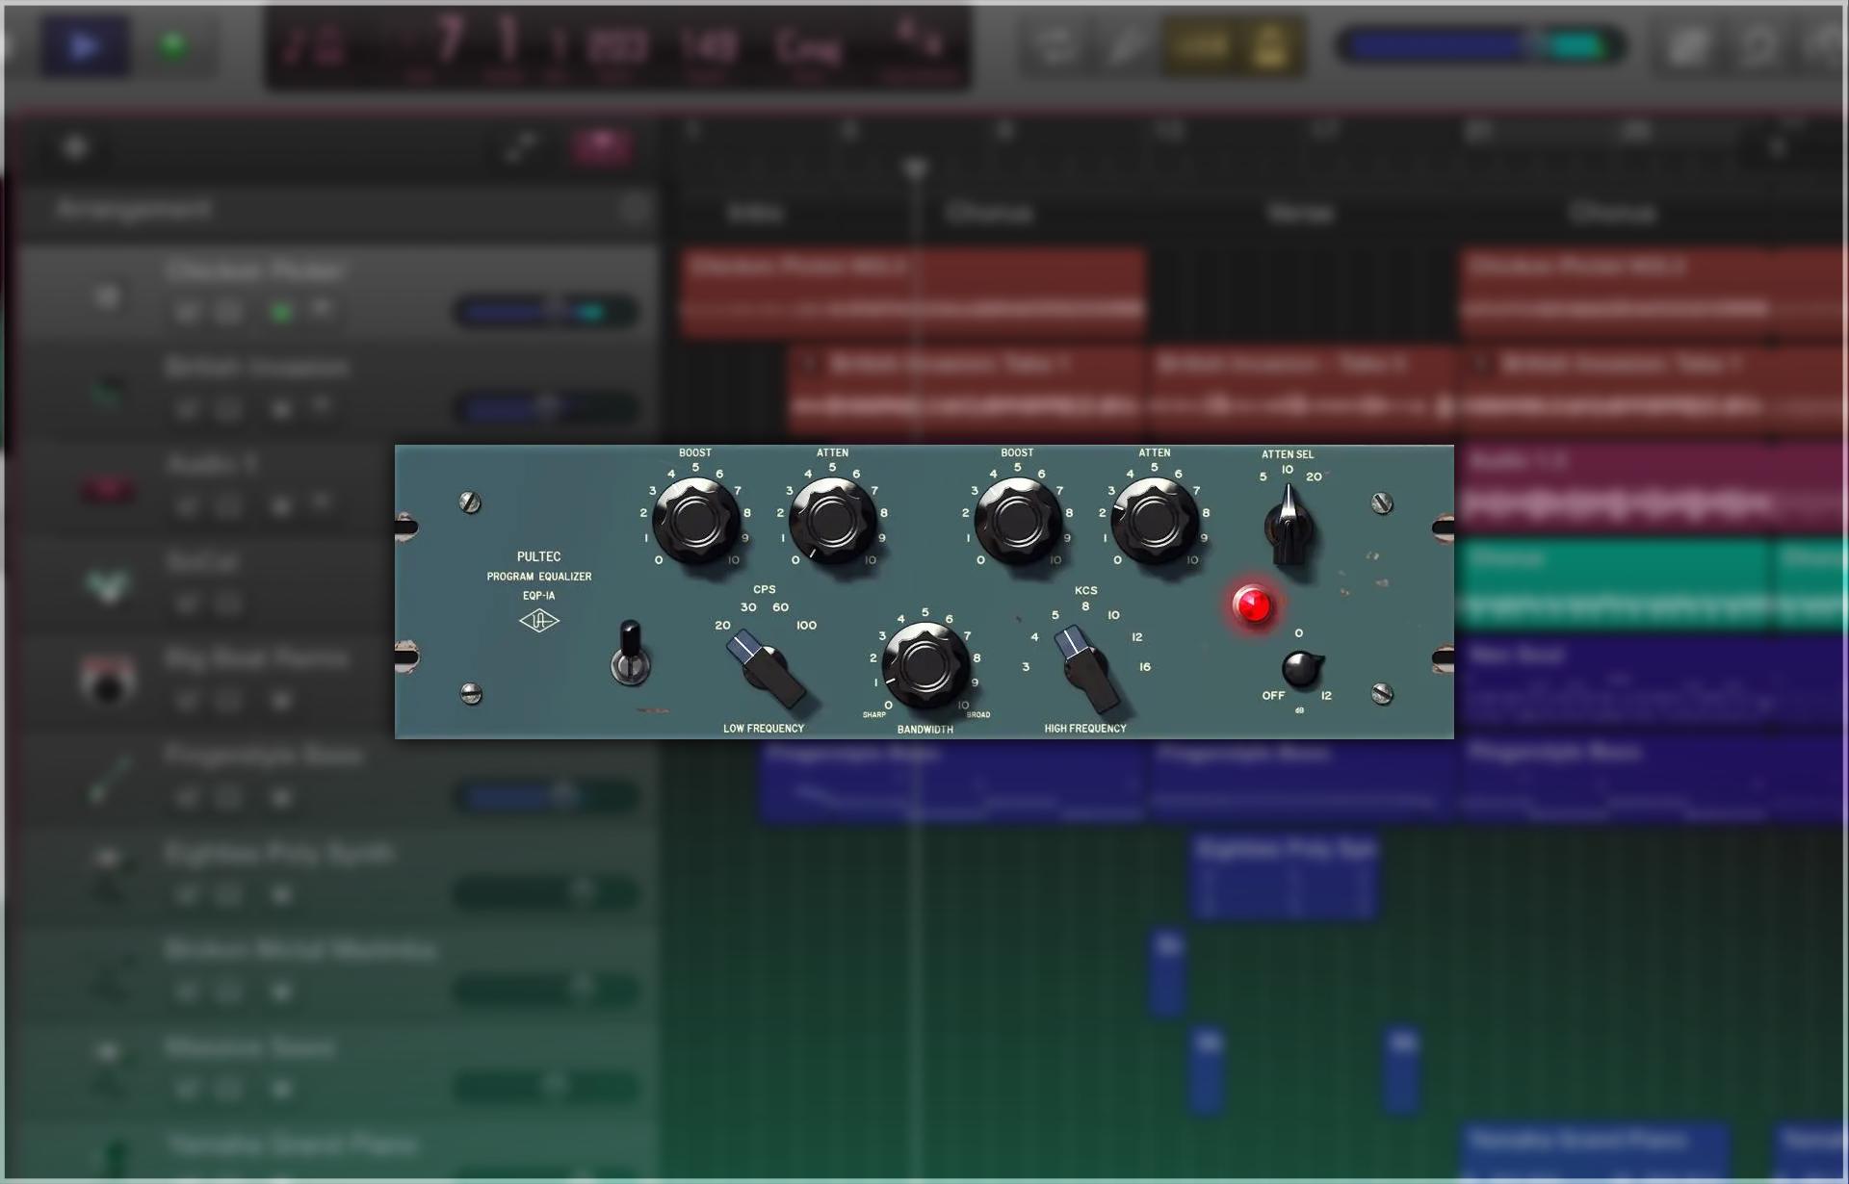Click the playhead in the ruler
This screenshot has width=1849, height=1184.
916,168
